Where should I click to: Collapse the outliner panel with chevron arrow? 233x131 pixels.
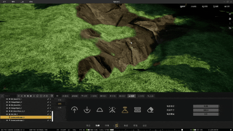click(x=2, y=96)
